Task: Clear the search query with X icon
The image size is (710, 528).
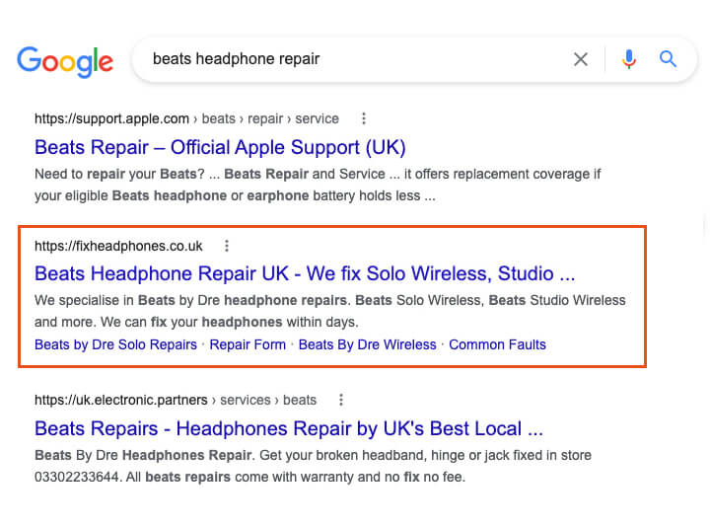Action: tap(581, 59)
